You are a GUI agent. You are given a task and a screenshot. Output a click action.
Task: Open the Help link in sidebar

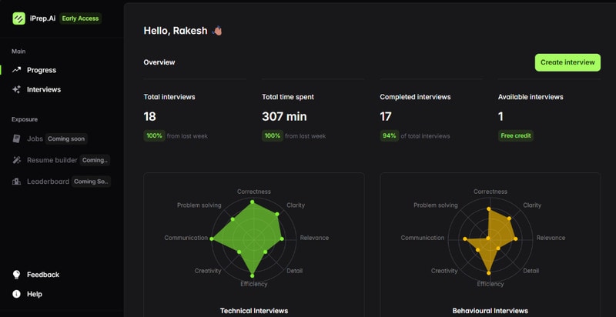tap(35, 294)
